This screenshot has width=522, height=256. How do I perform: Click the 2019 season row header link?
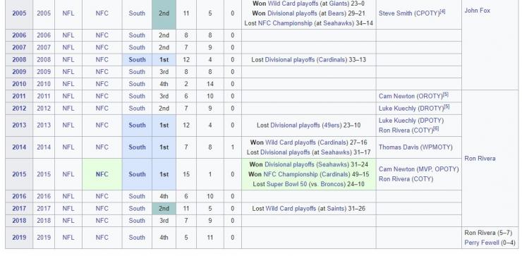pos(19,238)
